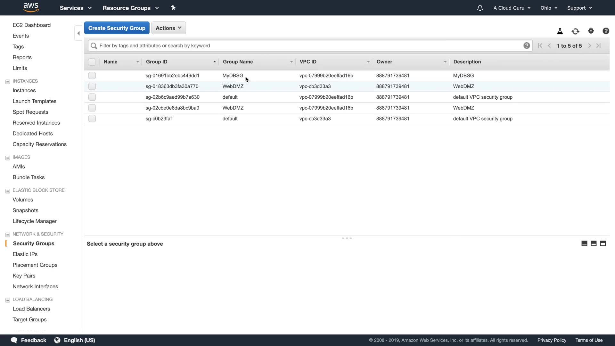This screenshot has width=615, height=346.
Task: Collapse the NETWORK & SECURITY section
Action: (x=8, y=235)
